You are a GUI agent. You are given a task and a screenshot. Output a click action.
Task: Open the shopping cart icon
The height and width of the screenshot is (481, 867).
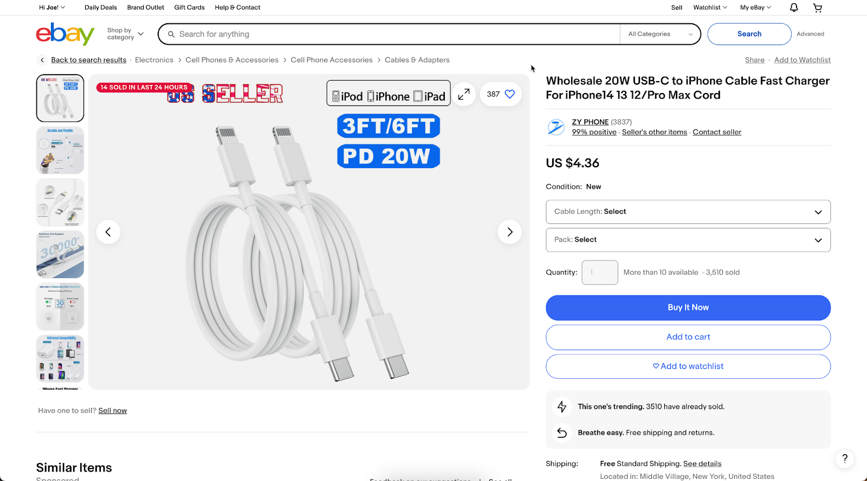(x=817, y=7)
